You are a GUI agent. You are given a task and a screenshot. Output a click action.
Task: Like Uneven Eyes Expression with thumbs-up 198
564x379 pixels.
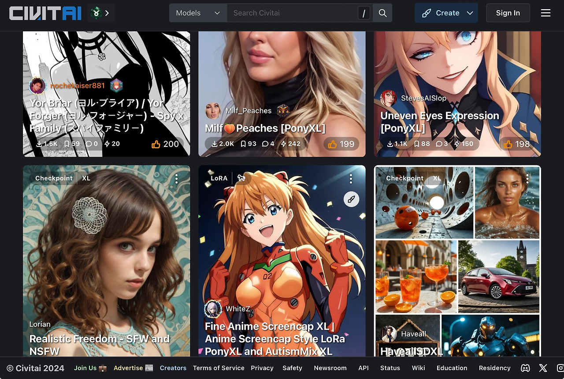(517, 144)
